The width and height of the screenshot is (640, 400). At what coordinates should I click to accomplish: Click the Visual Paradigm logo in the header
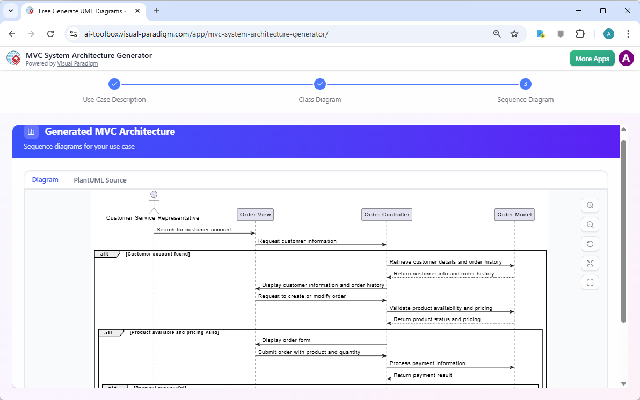pyautogui.click(x=13, y=58)
